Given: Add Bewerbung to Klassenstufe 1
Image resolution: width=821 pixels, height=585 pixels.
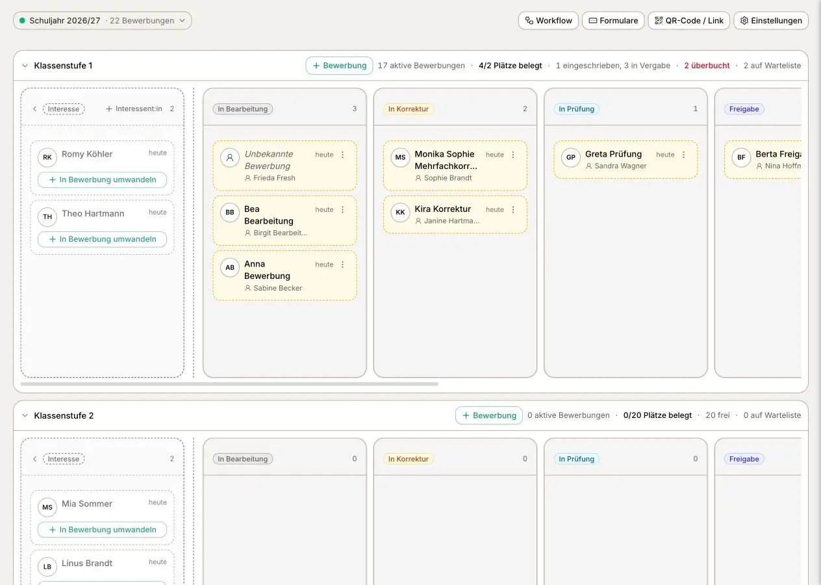Looking at the screenshot, I should 340,66.
